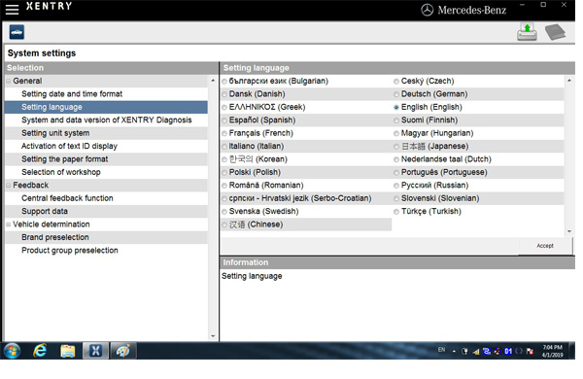
Task: Select Italiano (Italian) radio button
Action: (224, 147)
